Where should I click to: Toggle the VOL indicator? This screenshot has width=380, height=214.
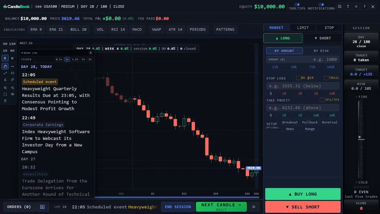click(100, 29)
